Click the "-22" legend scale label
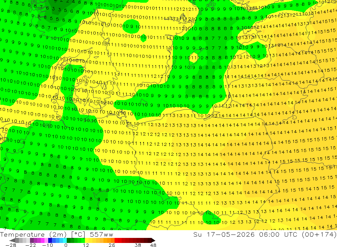The image size is (337, 247). click(x=31, y=245)
